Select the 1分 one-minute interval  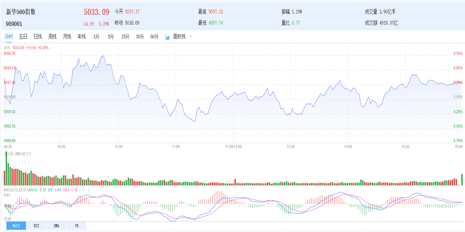click(96, 36)
